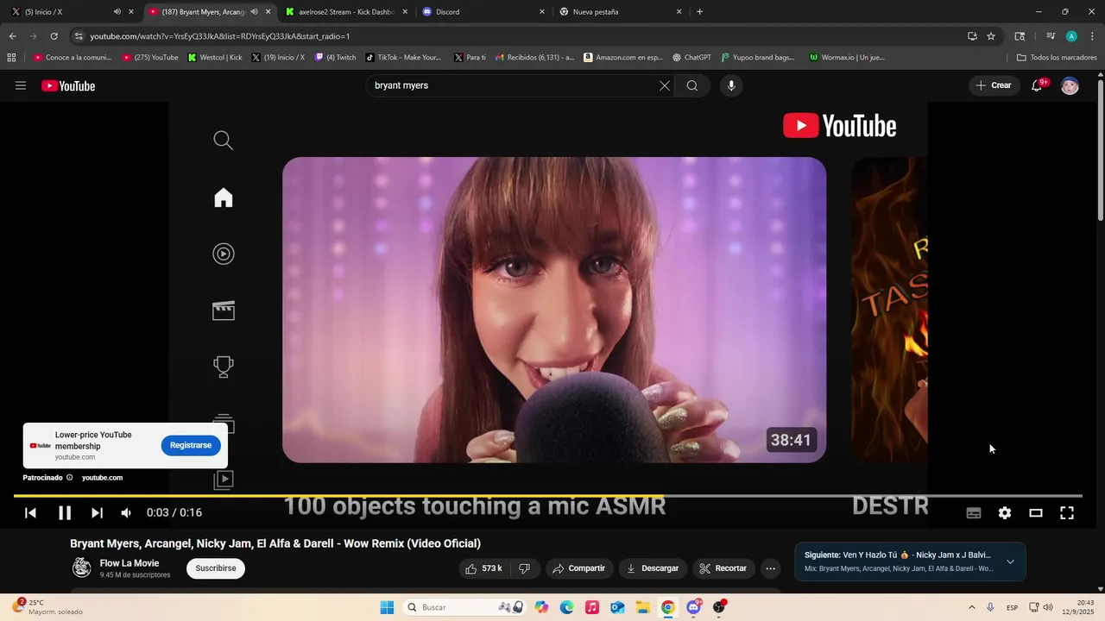Image resolution: width=1105 pixels, height=621 pixels.
Task: Start voice search with the microphone
Action: click(x=731, y=85)
